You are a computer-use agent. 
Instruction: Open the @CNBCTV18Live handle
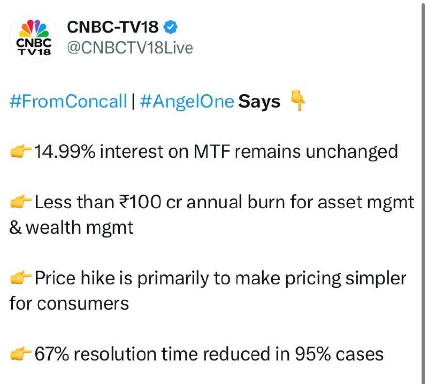(x=129, y=48)
